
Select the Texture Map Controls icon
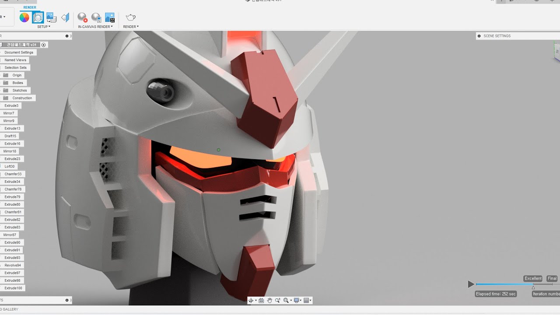point(65,17)
